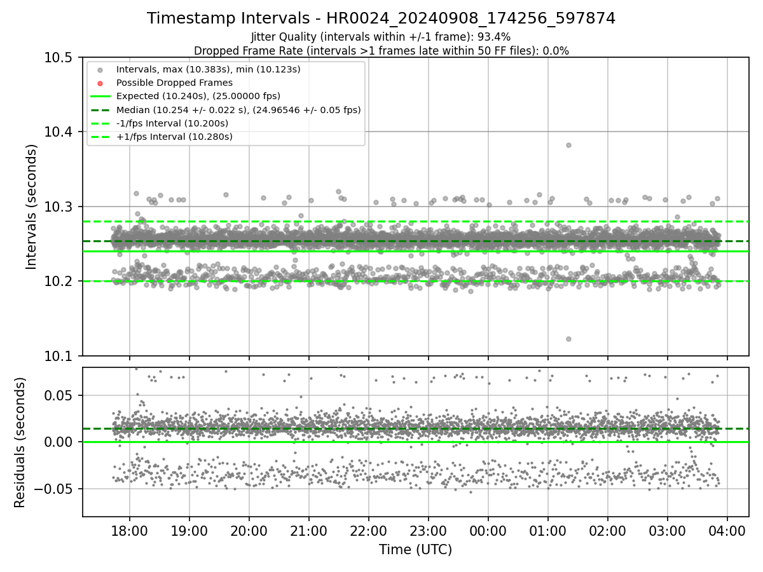Select the 'Dropped Frame Rate' 0.0% subtitle line

[381, 51]
